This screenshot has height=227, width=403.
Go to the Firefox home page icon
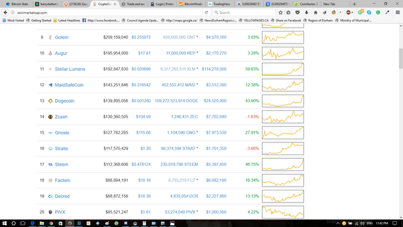pyautogui.click(x=315, y=13)
